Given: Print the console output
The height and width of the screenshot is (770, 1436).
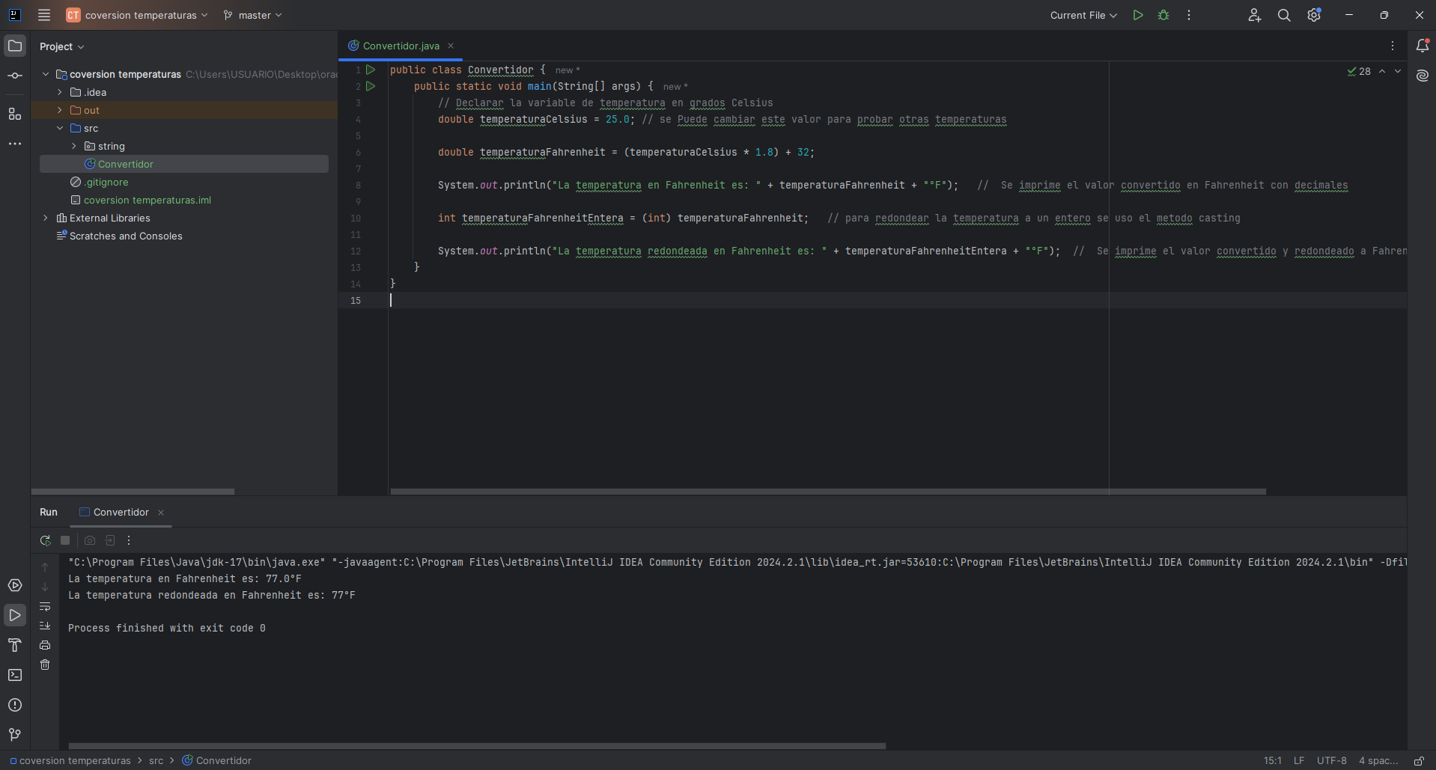Looking at the screenshot, I should pos(45,645).
